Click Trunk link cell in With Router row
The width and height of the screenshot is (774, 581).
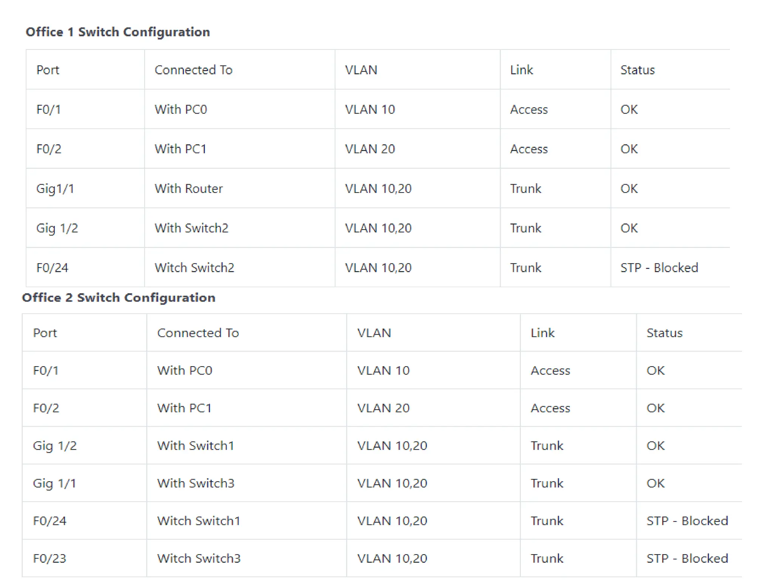coord(525,188)
